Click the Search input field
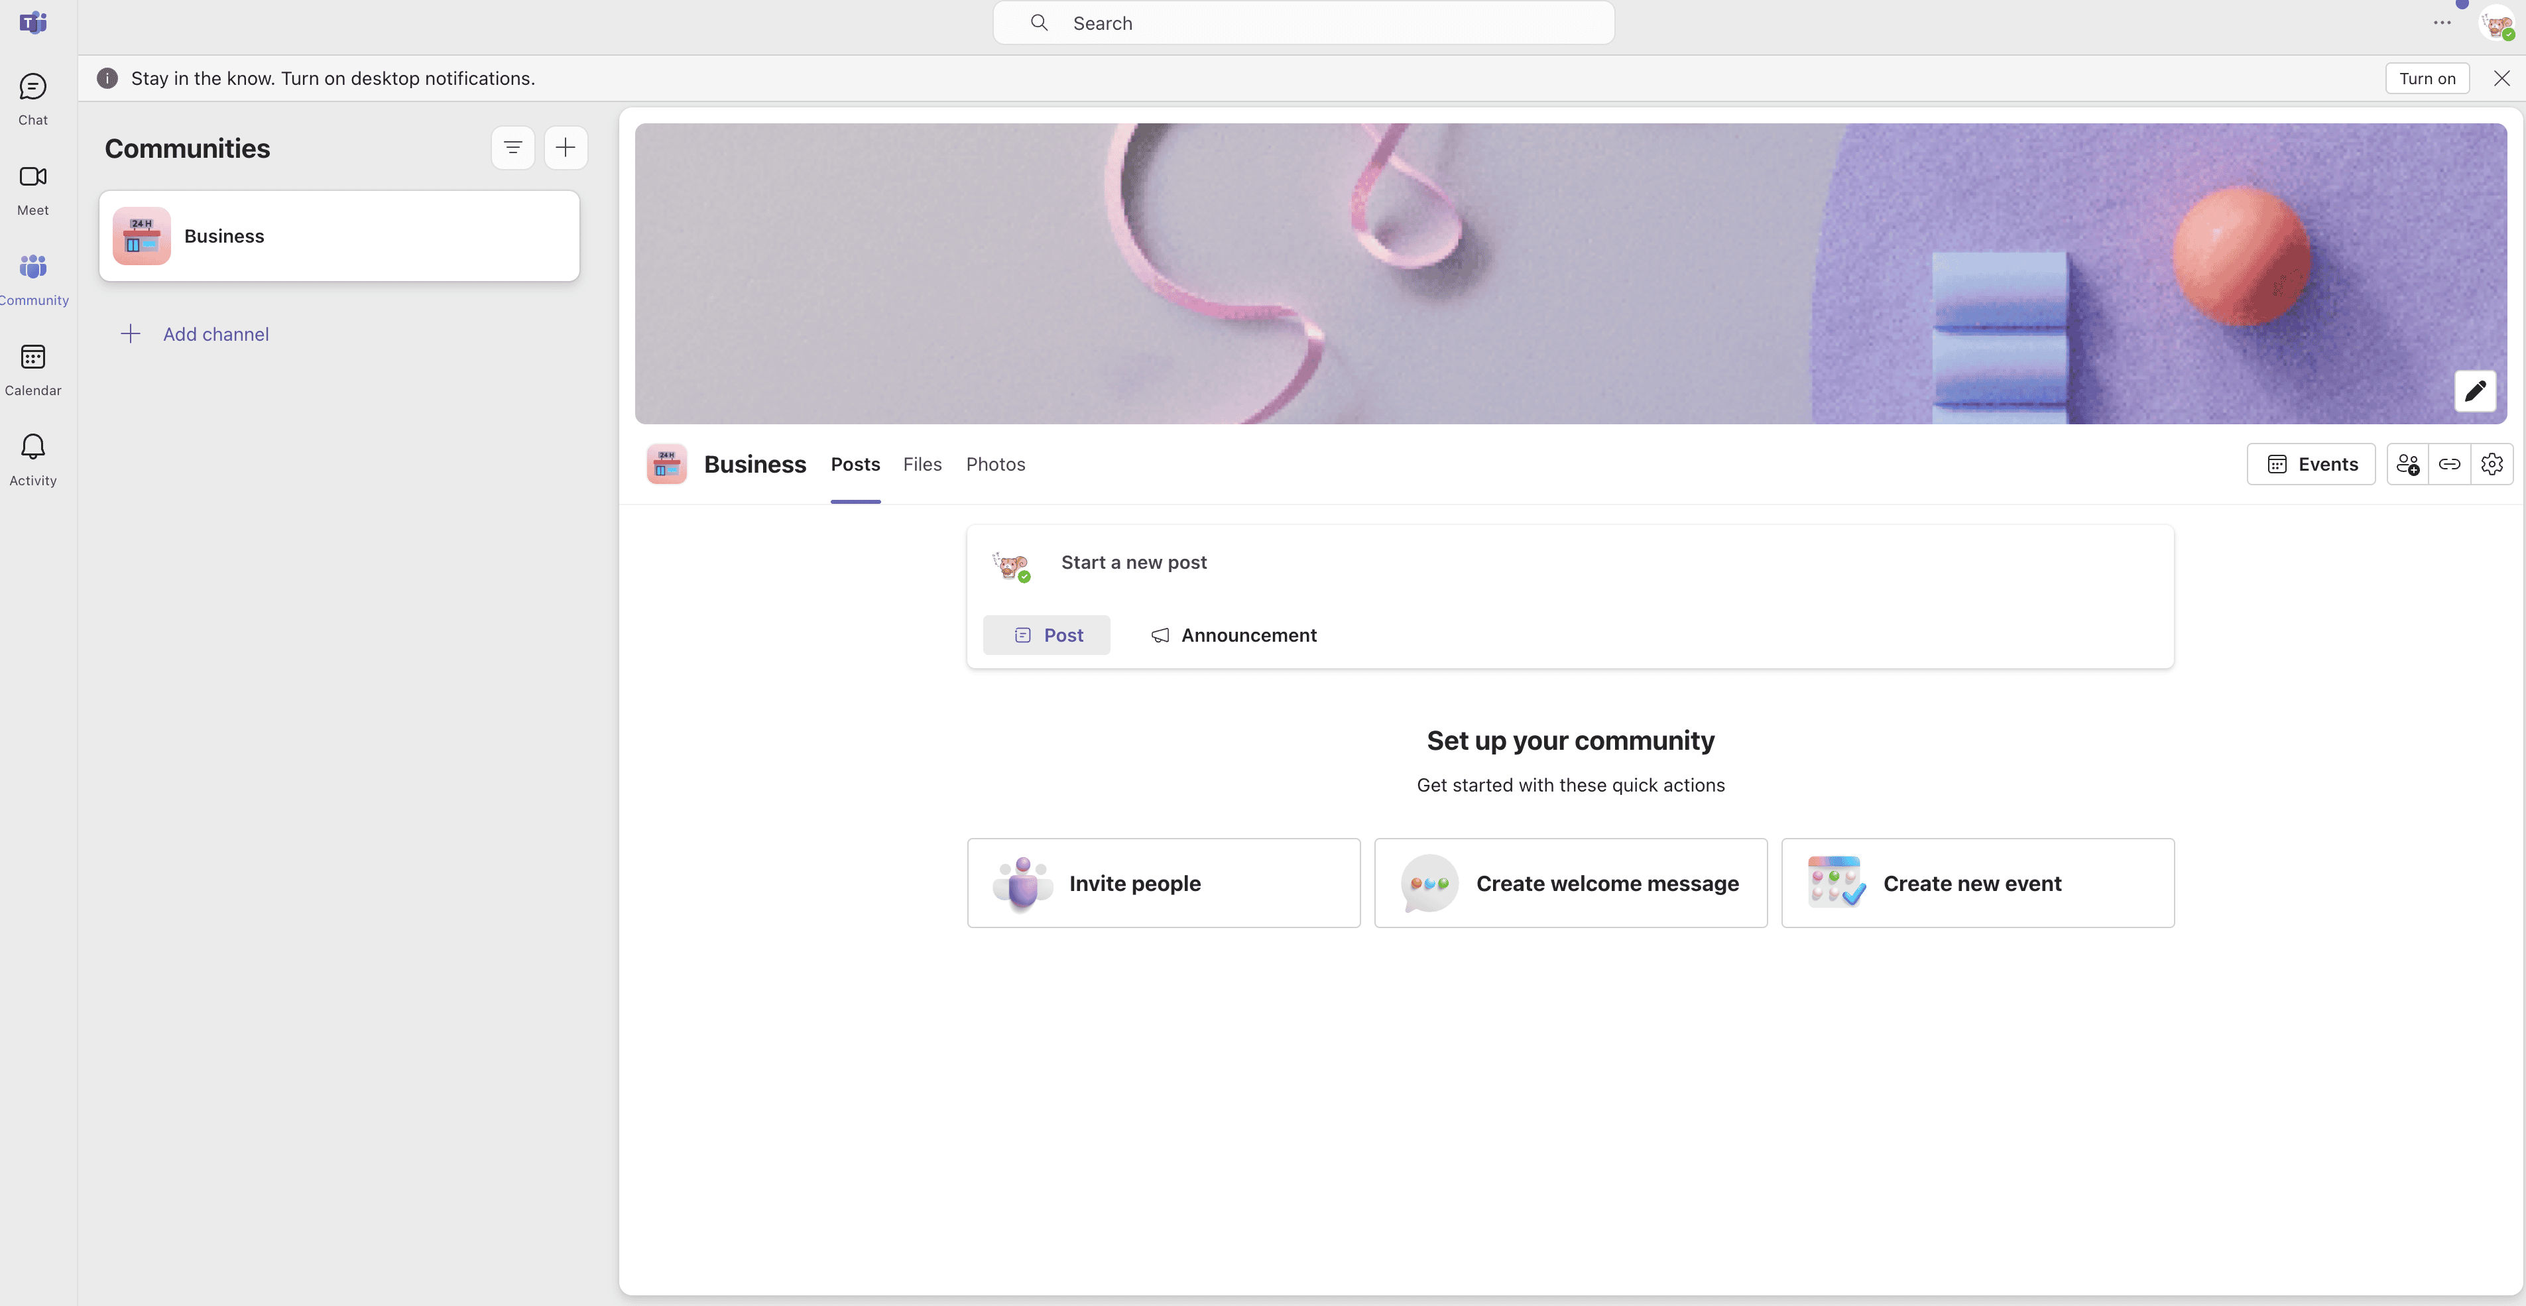The height and width of the screenshot is (1306, 2526). [1302, 23]
